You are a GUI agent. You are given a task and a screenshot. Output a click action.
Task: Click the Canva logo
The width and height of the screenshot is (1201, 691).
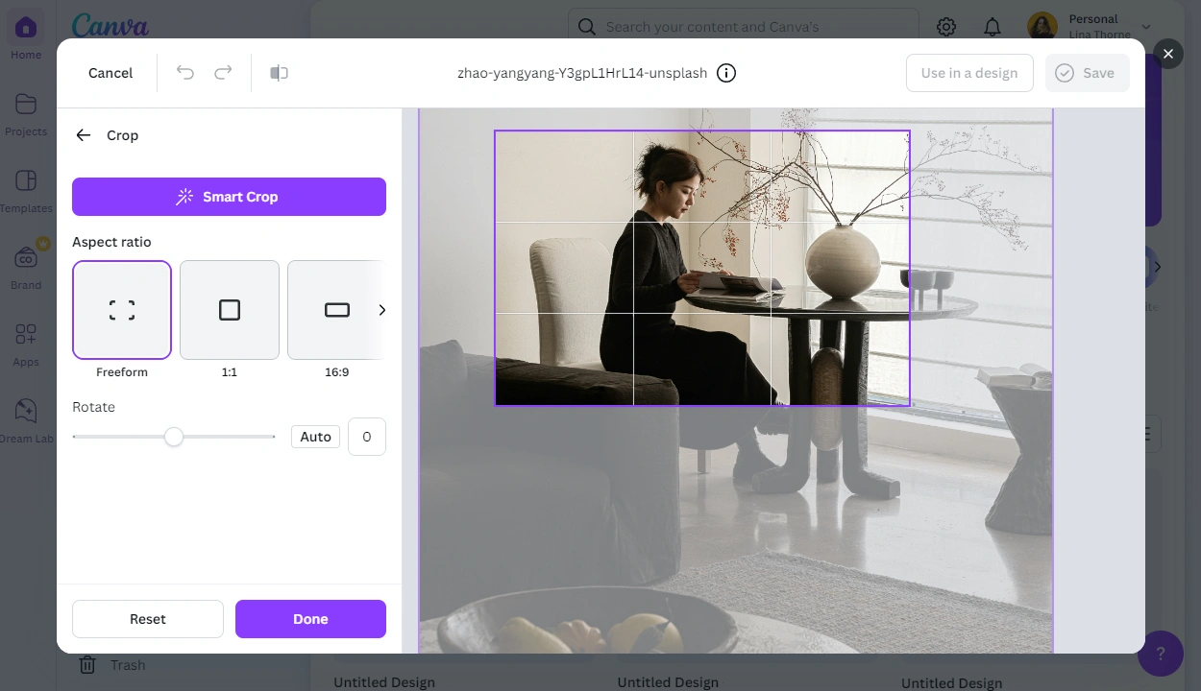coord(110,26)
